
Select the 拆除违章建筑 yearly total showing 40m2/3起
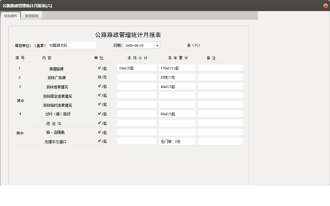(x=177, y=86)
